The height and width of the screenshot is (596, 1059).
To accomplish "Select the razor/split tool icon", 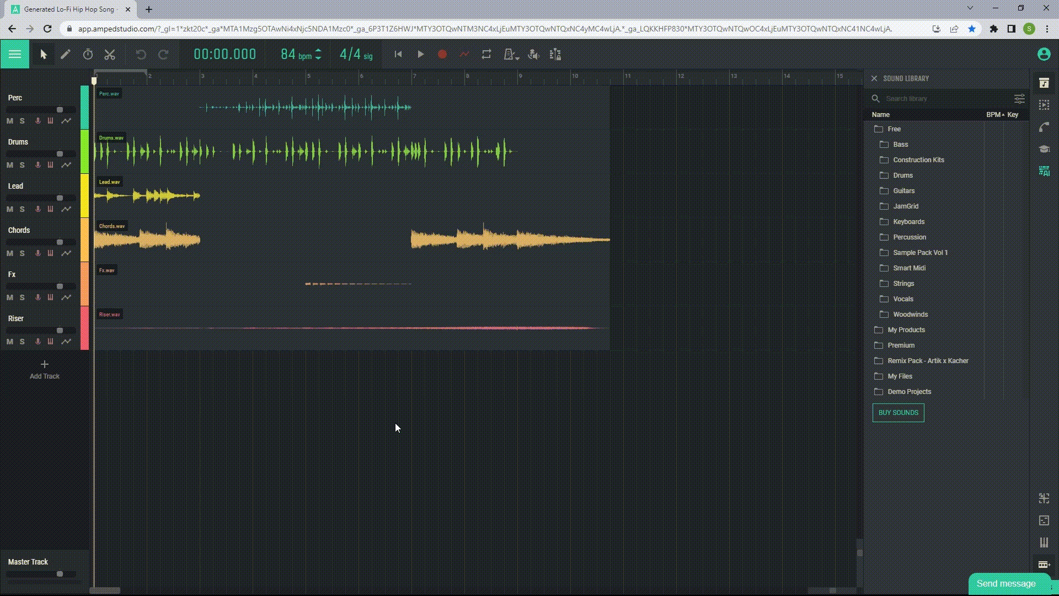I will [x=109, y=55].
